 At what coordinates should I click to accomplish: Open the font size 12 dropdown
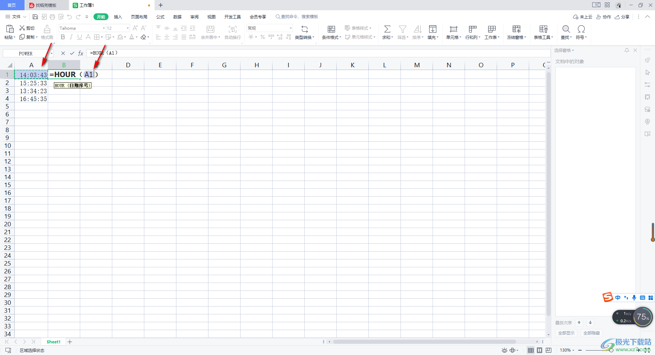pyautogui.click(x=128, y=28)
